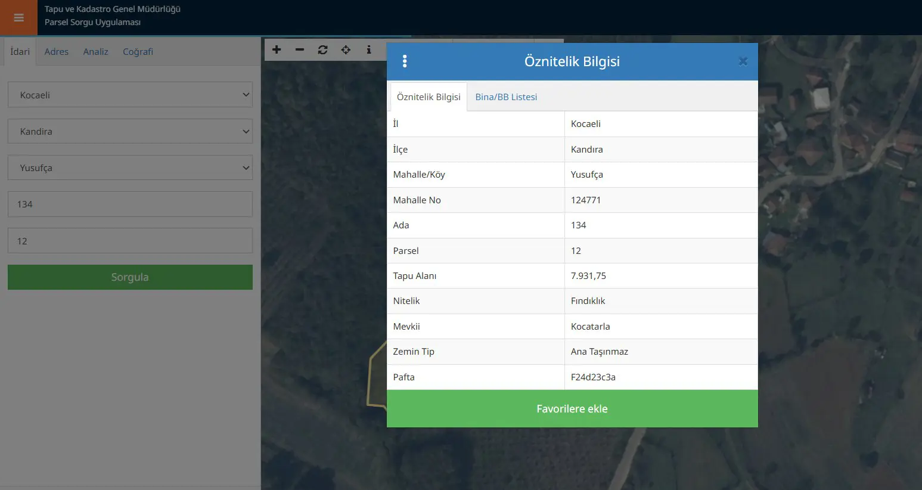Expand the Kocaeli province dropdown
This screenshot has width=922, height=490.
click(130, 95)
